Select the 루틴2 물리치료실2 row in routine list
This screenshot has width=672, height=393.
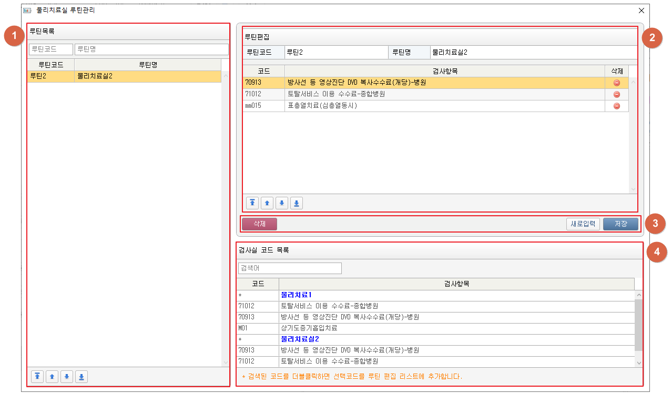(x=124, y=76)
